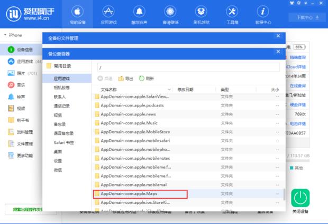Select AppDomain-com.apple.ios.StoreKi... folder
Image resolution: width=328 pixels, height=224 pixels.
188,202
